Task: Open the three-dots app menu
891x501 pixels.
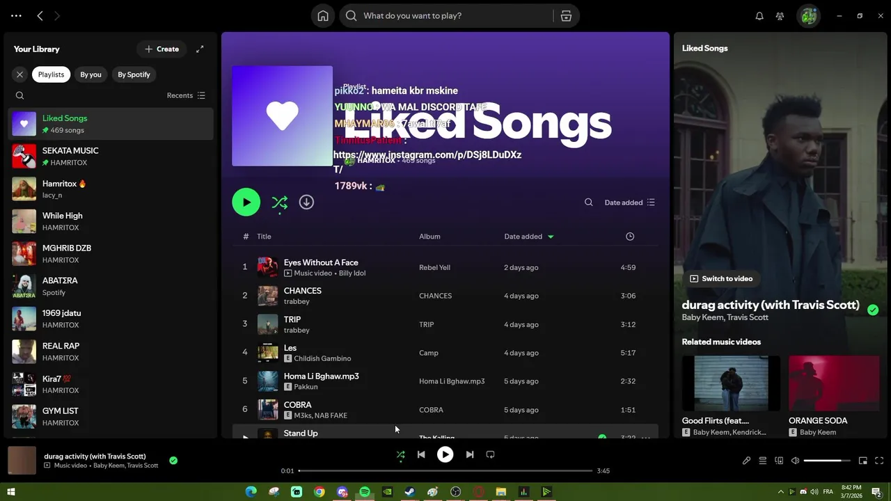Action: [x=16, y=15]
